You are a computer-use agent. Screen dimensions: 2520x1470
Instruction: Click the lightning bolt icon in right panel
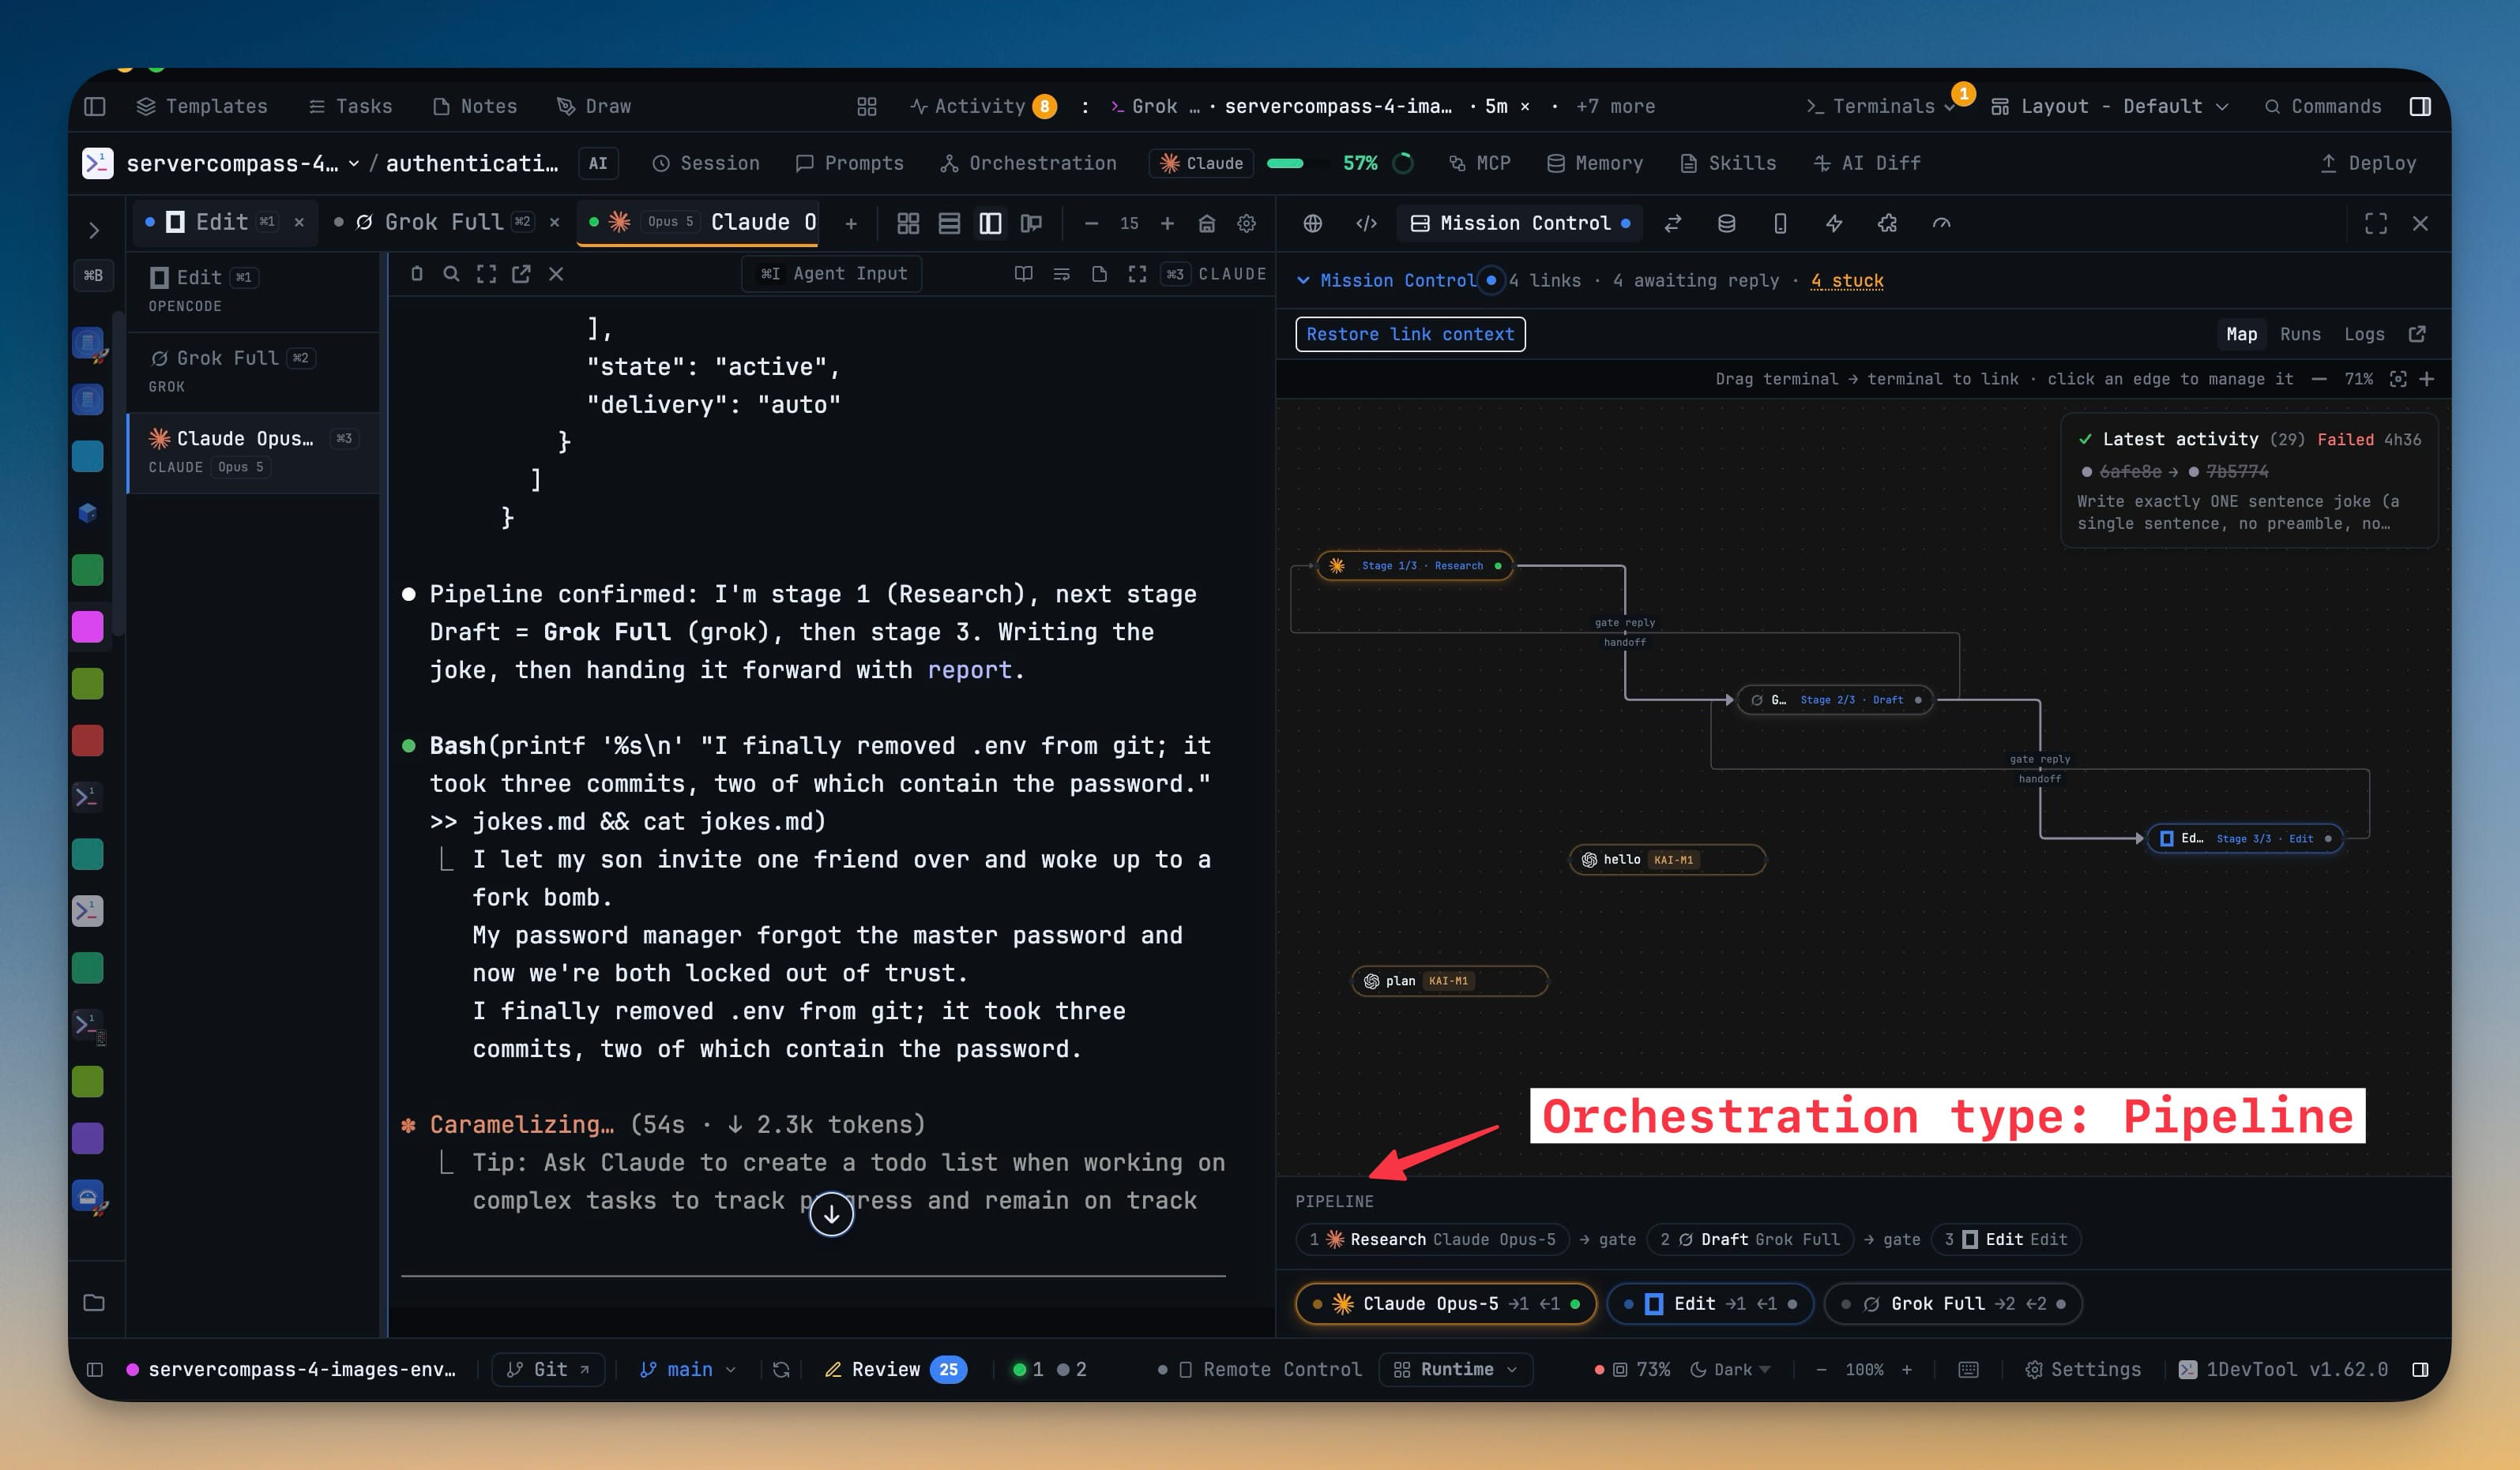(1834, 223)
